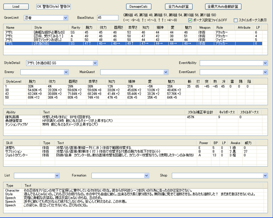Select row [体でバッチシお返し] S
273x218 pixels.
133,40
